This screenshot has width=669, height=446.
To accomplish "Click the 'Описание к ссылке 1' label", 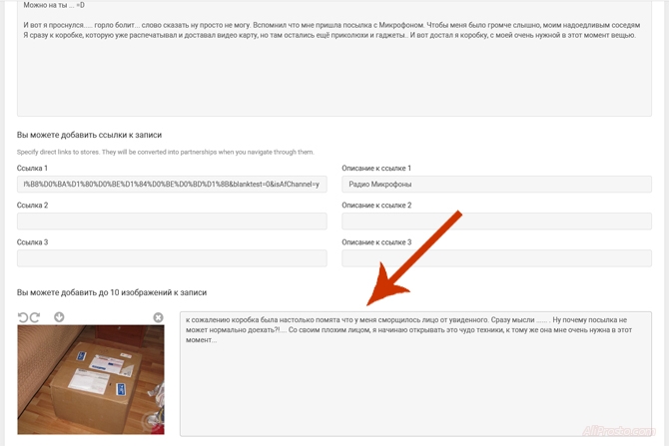I will pos(376,169).
